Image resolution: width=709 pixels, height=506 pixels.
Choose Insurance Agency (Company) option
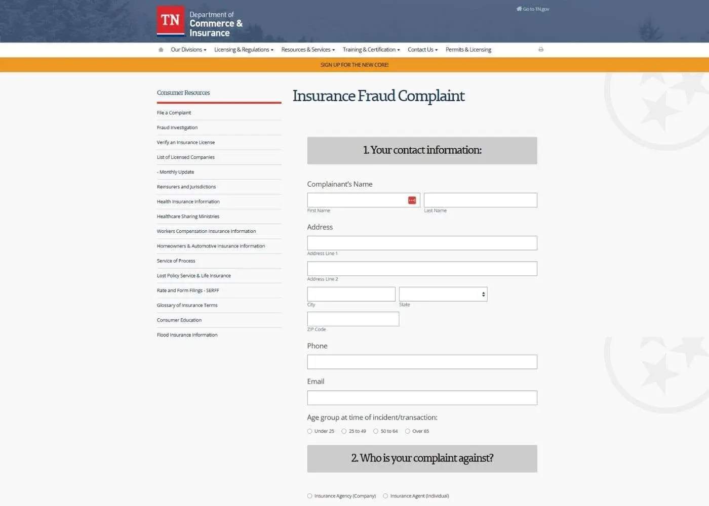309,496
